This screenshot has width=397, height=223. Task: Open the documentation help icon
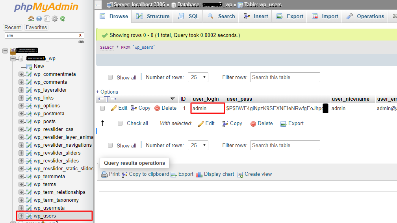click(x=39, y=18)
